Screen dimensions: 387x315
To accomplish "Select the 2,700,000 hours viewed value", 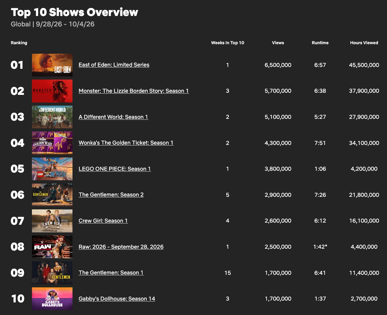I will pyautogui.click(x=364, y=299).
